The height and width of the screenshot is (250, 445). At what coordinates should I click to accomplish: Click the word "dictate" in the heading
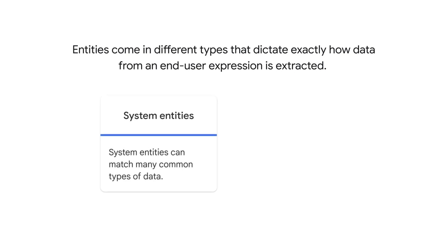pyautogui.click(x=270, y=50)
